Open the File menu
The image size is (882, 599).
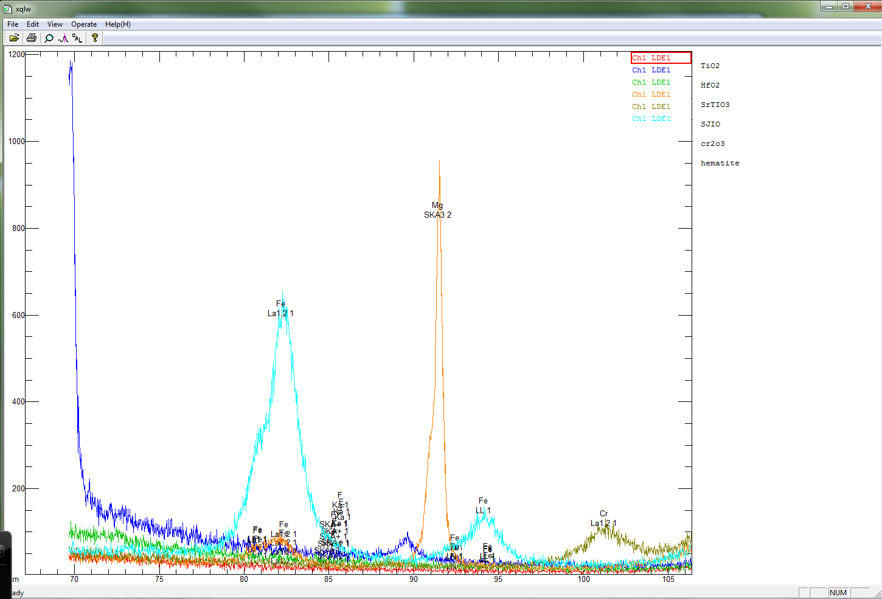click(x=13, y=24)
